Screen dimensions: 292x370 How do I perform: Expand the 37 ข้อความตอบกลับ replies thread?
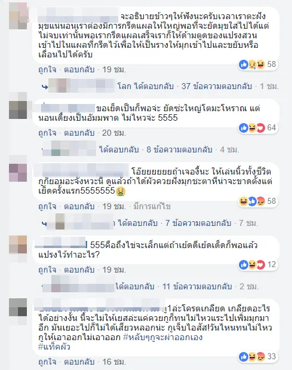[217, 86]
